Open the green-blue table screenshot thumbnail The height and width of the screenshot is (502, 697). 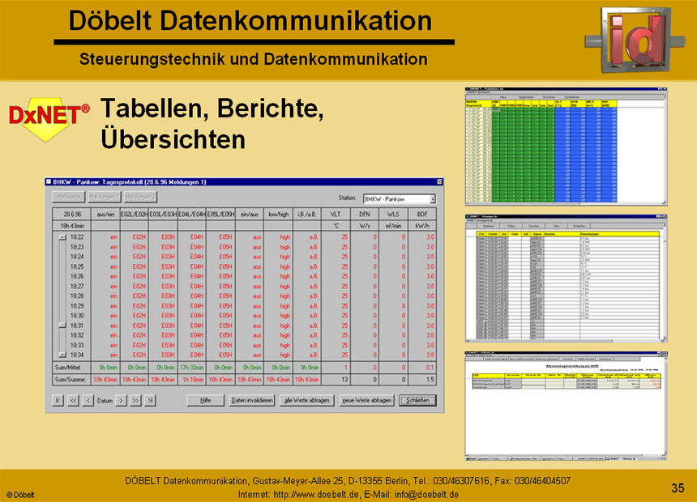566,147
